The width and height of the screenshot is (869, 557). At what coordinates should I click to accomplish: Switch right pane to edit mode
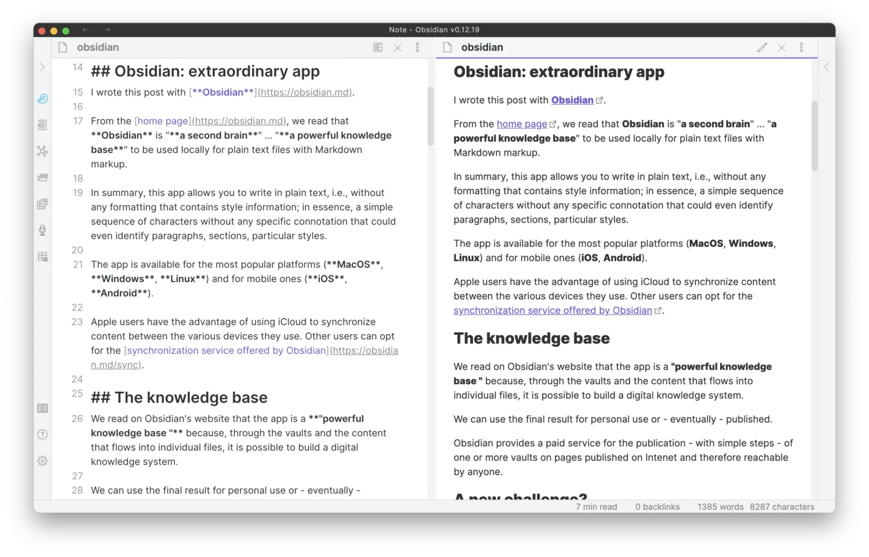pyautogui.click(x=762, y=47)
